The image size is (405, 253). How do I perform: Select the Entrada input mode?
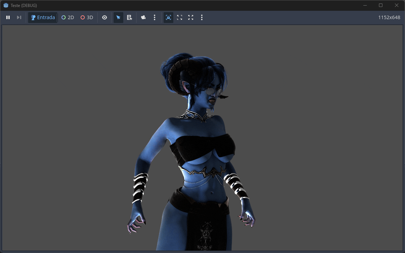pyautogui.click(x=43, y=17)
